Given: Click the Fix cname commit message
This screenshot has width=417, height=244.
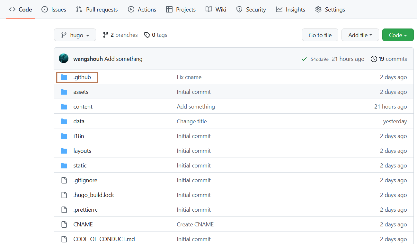Looking at the screenshot, I should [189, 77].
